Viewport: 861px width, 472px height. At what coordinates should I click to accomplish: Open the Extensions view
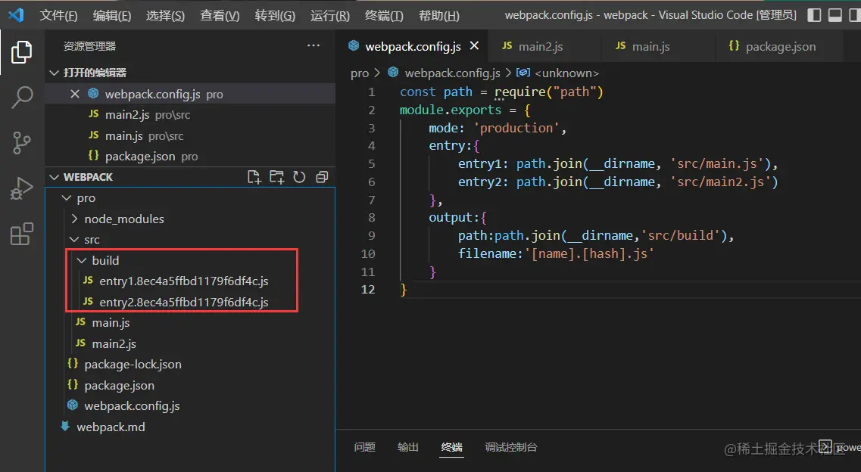(22, 234)
